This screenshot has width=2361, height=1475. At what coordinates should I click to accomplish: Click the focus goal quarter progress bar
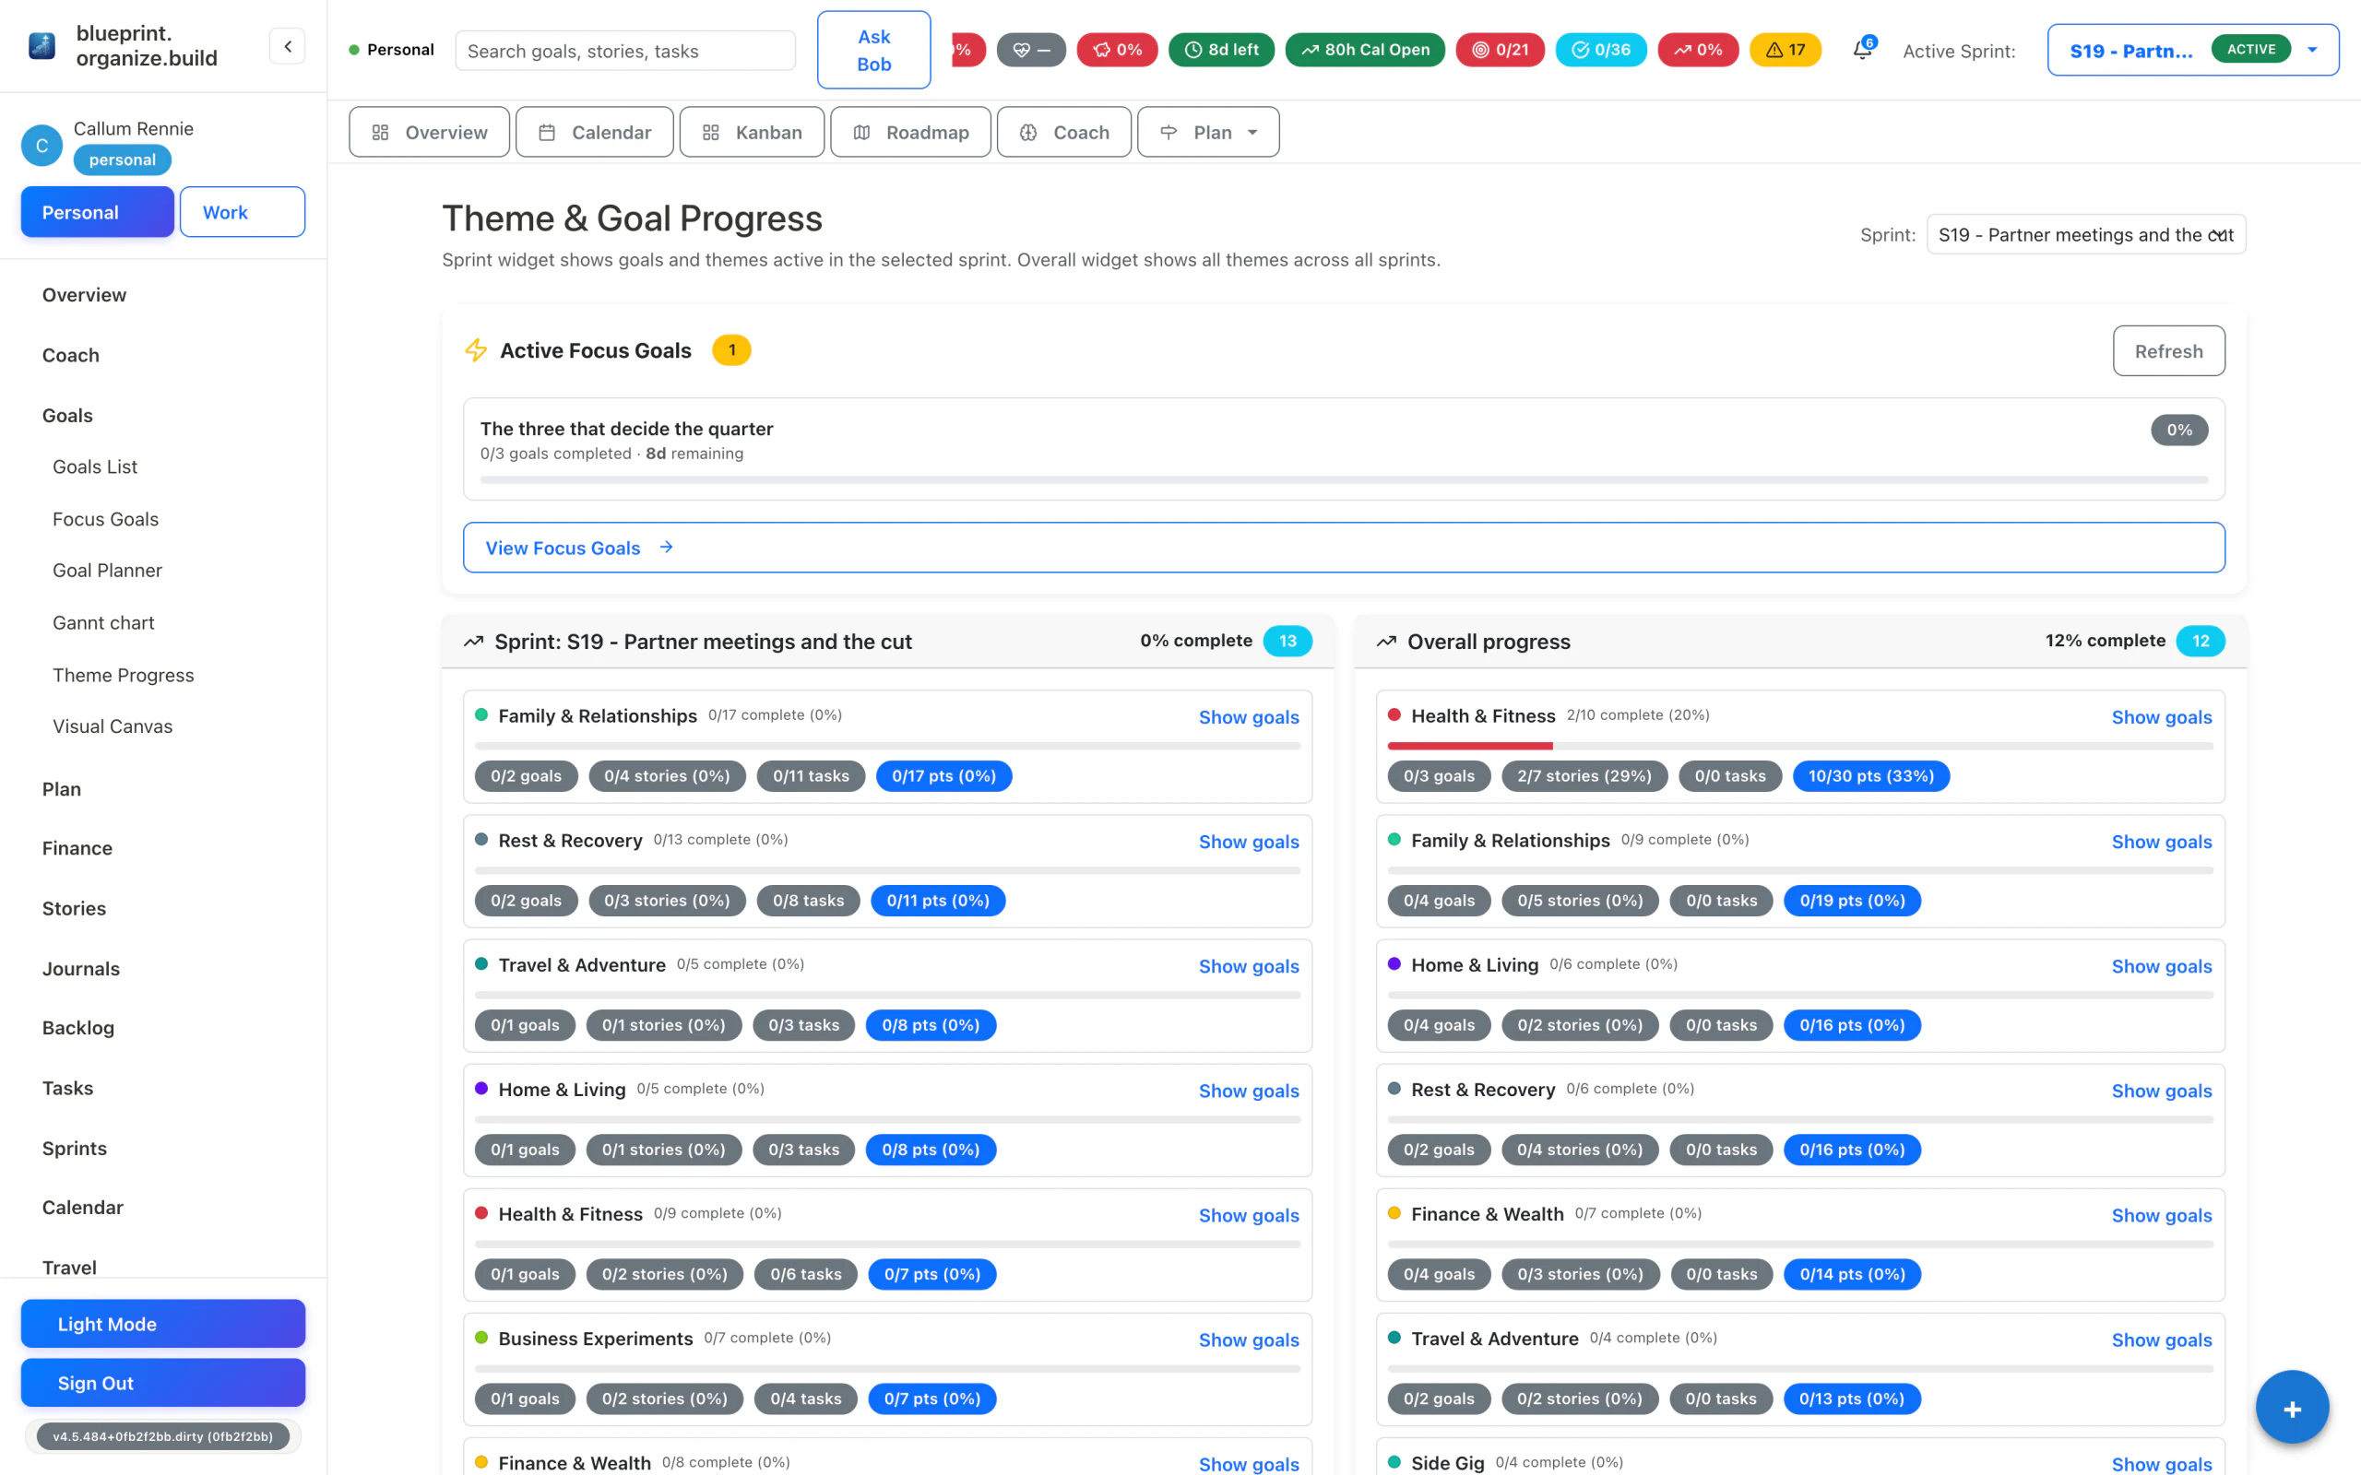point(1344,480)
